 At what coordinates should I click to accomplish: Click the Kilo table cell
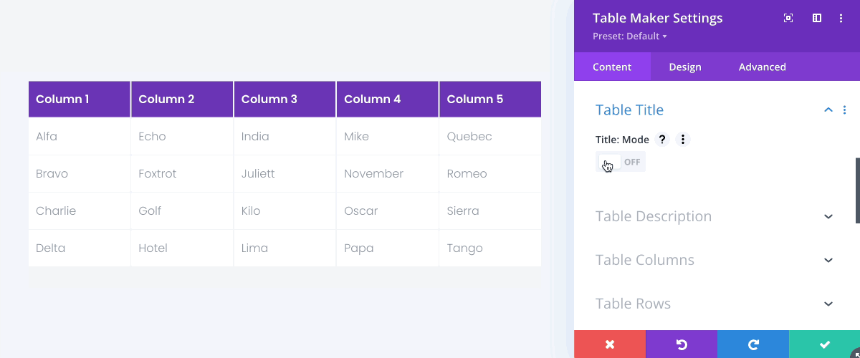(285, 211)
